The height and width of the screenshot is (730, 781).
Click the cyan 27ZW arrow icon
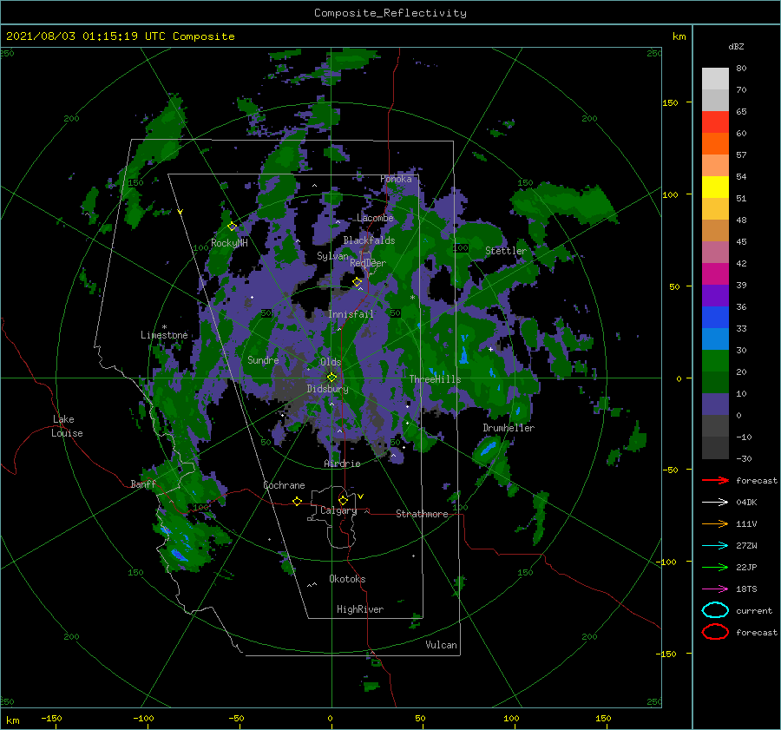coord(715,546)
